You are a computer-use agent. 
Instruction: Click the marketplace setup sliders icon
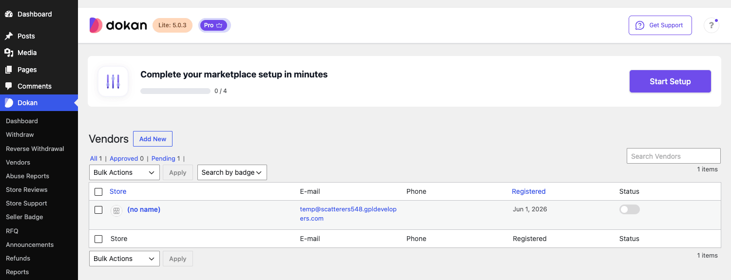coord(113,81)
